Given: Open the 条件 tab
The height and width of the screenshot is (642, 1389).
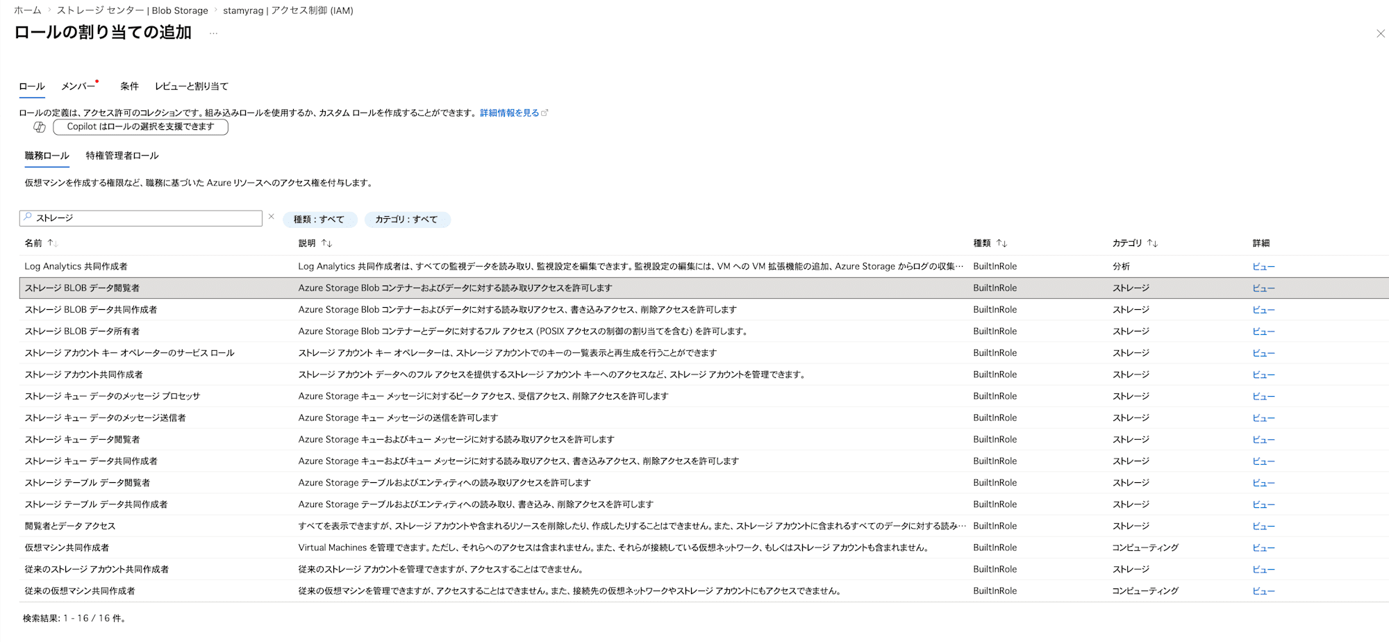Looking at the screenshot, I should pyautogui.click(x=129, y=86).
